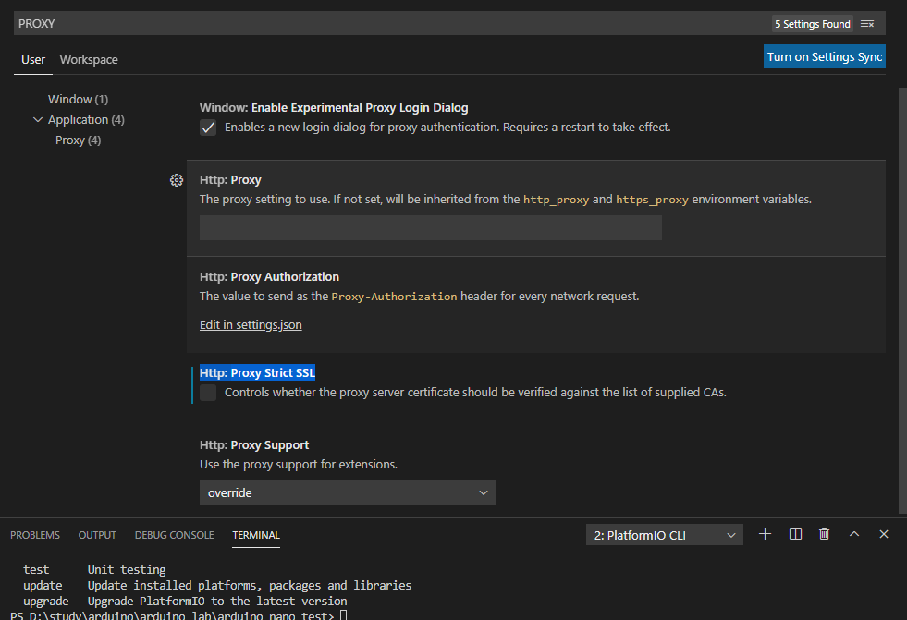Open the OUTPUT panel tab

[96, 534]
